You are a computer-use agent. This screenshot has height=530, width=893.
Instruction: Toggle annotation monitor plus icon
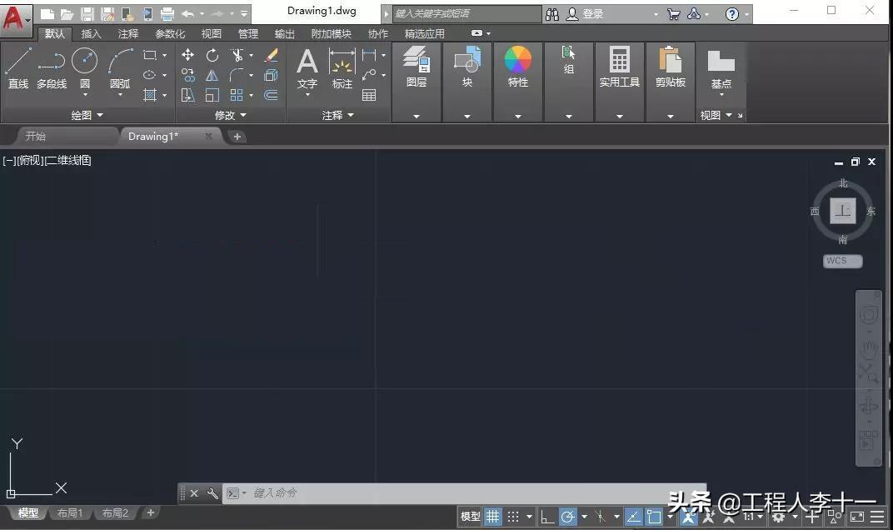[812, 517]
